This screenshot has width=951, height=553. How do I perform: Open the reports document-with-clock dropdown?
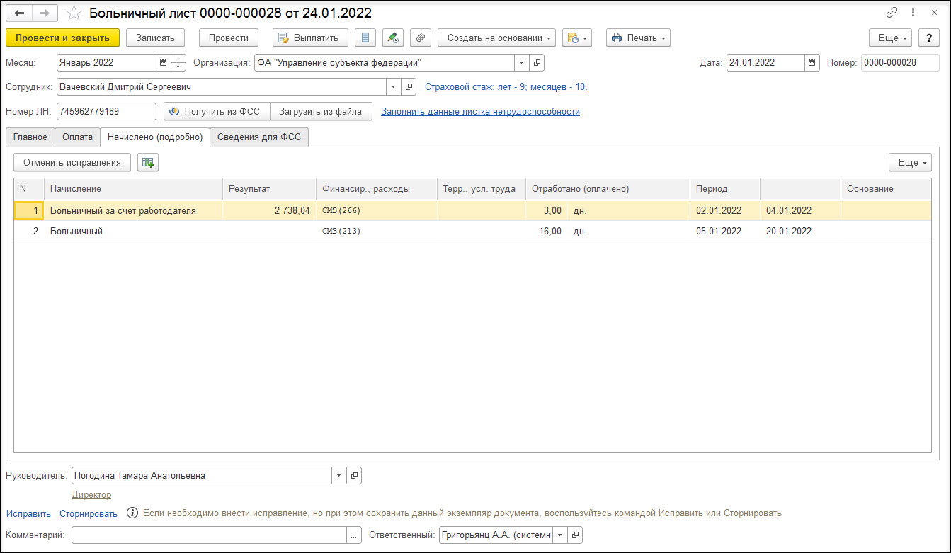coord(579,38)
